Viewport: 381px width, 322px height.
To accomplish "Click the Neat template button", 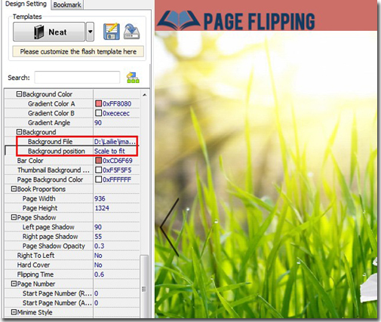I will point(49,32).
